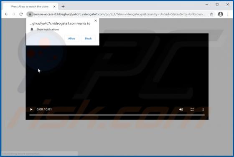The height and width of the screenshot is (157, 234).
Task: Click the 'Show notifications' label
Action: click(48, 29)
